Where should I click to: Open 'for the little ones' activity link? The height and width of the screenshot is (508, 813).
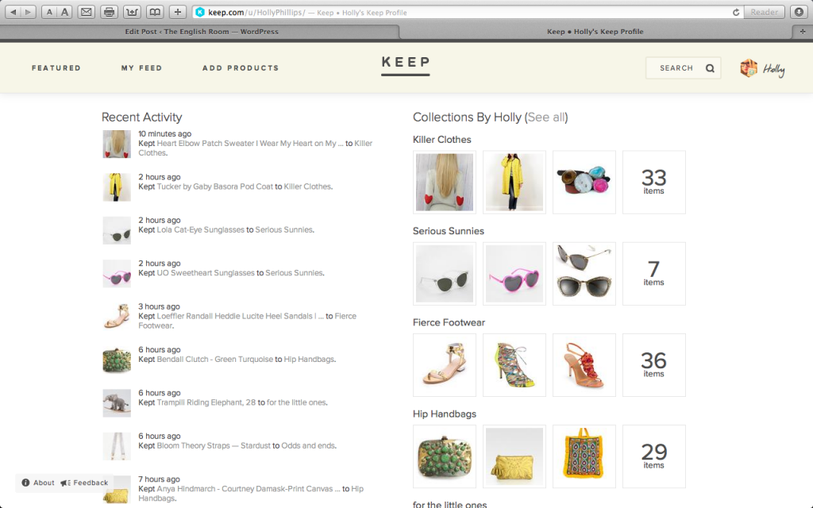pos(297,402)
